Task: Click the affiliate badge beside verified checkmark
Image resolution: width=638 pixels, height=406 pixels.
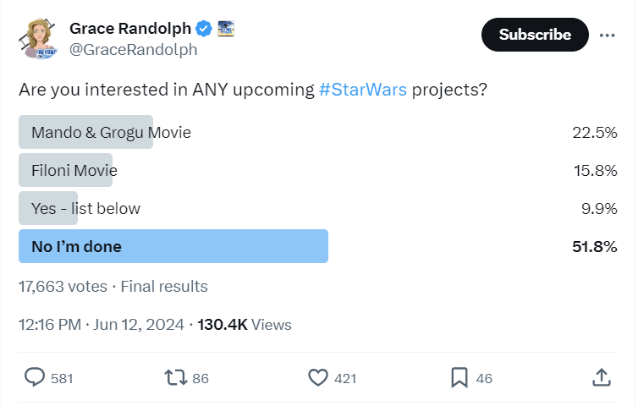Action: [x=226, y=28]
